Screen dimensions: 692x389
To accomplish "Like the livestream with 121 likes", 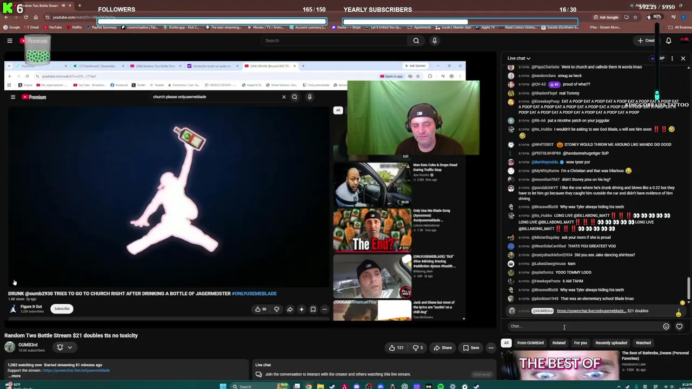I will pos(396,348).
